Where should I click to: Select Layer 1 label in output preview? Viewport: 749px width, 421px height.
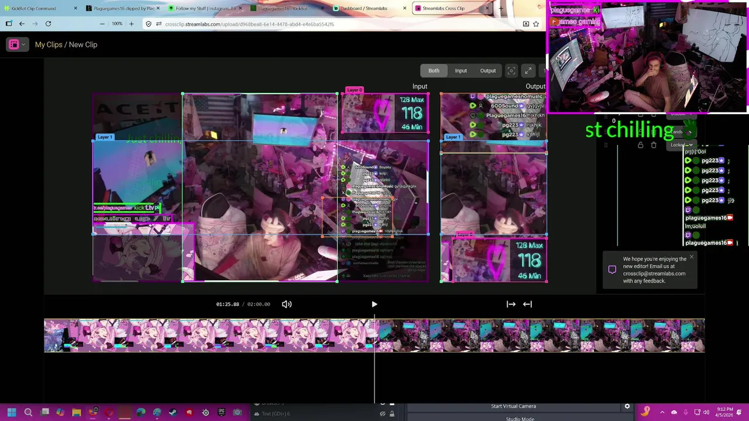453,137
